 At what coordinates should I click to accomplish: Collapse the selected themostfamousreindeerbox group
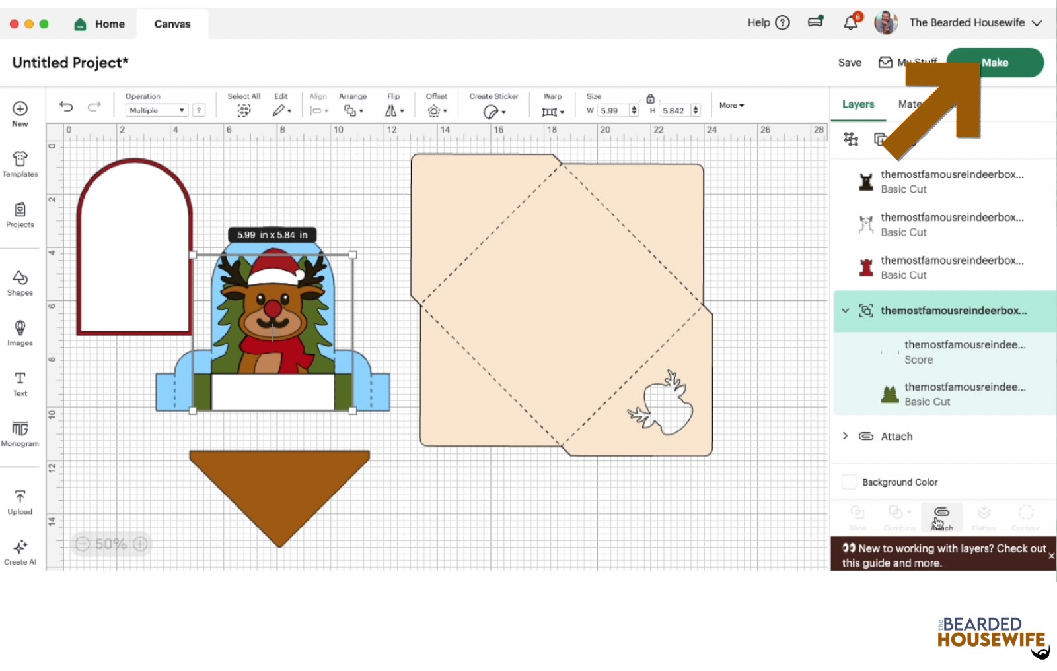[846, 311]
